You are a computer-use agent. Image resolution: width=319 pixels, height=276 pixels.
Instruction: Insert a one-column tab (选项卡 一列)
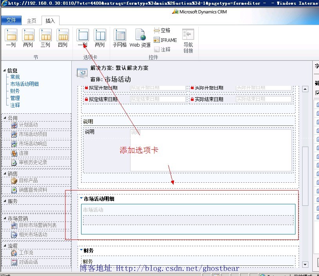(x=83, y=38)
